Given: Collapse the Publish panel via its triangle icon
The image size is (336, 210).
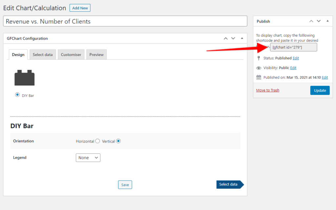Looking at the screenshot, I should (x=327, y=21).
